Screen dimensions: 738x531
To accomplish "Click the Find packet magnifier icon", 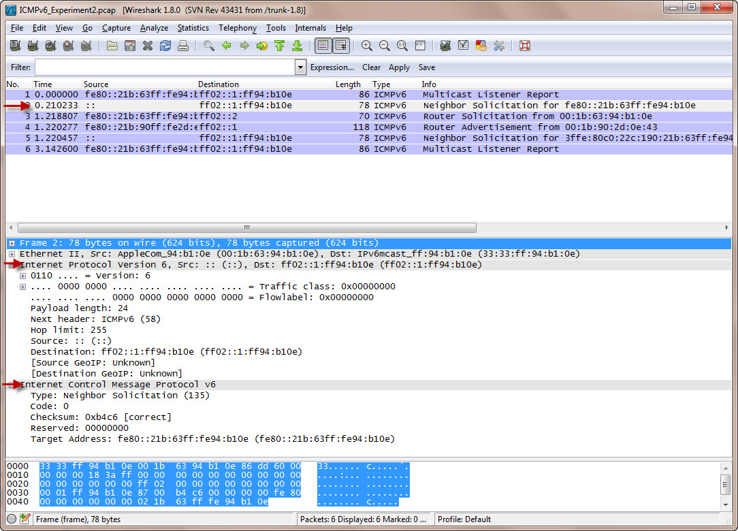I will [x=209, y=46].
